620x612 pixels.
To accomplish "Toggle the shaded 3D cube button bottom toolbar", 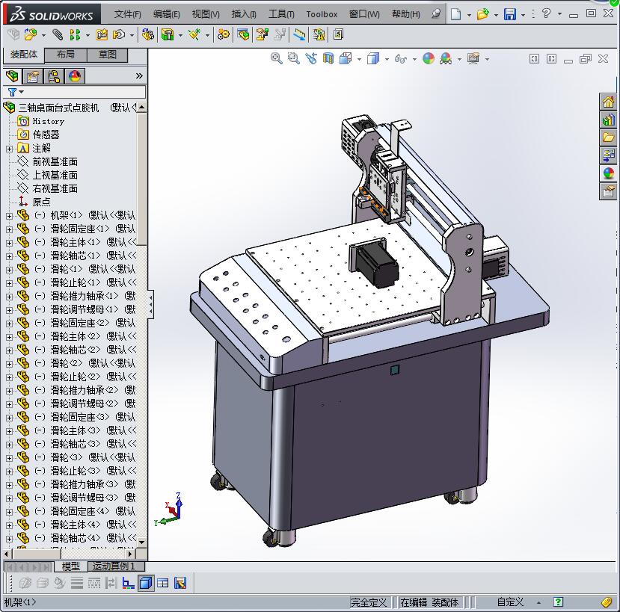I will point(146,583).
